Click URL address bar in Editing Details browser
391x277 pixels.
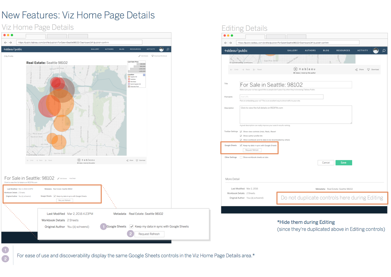pos(298,43)
